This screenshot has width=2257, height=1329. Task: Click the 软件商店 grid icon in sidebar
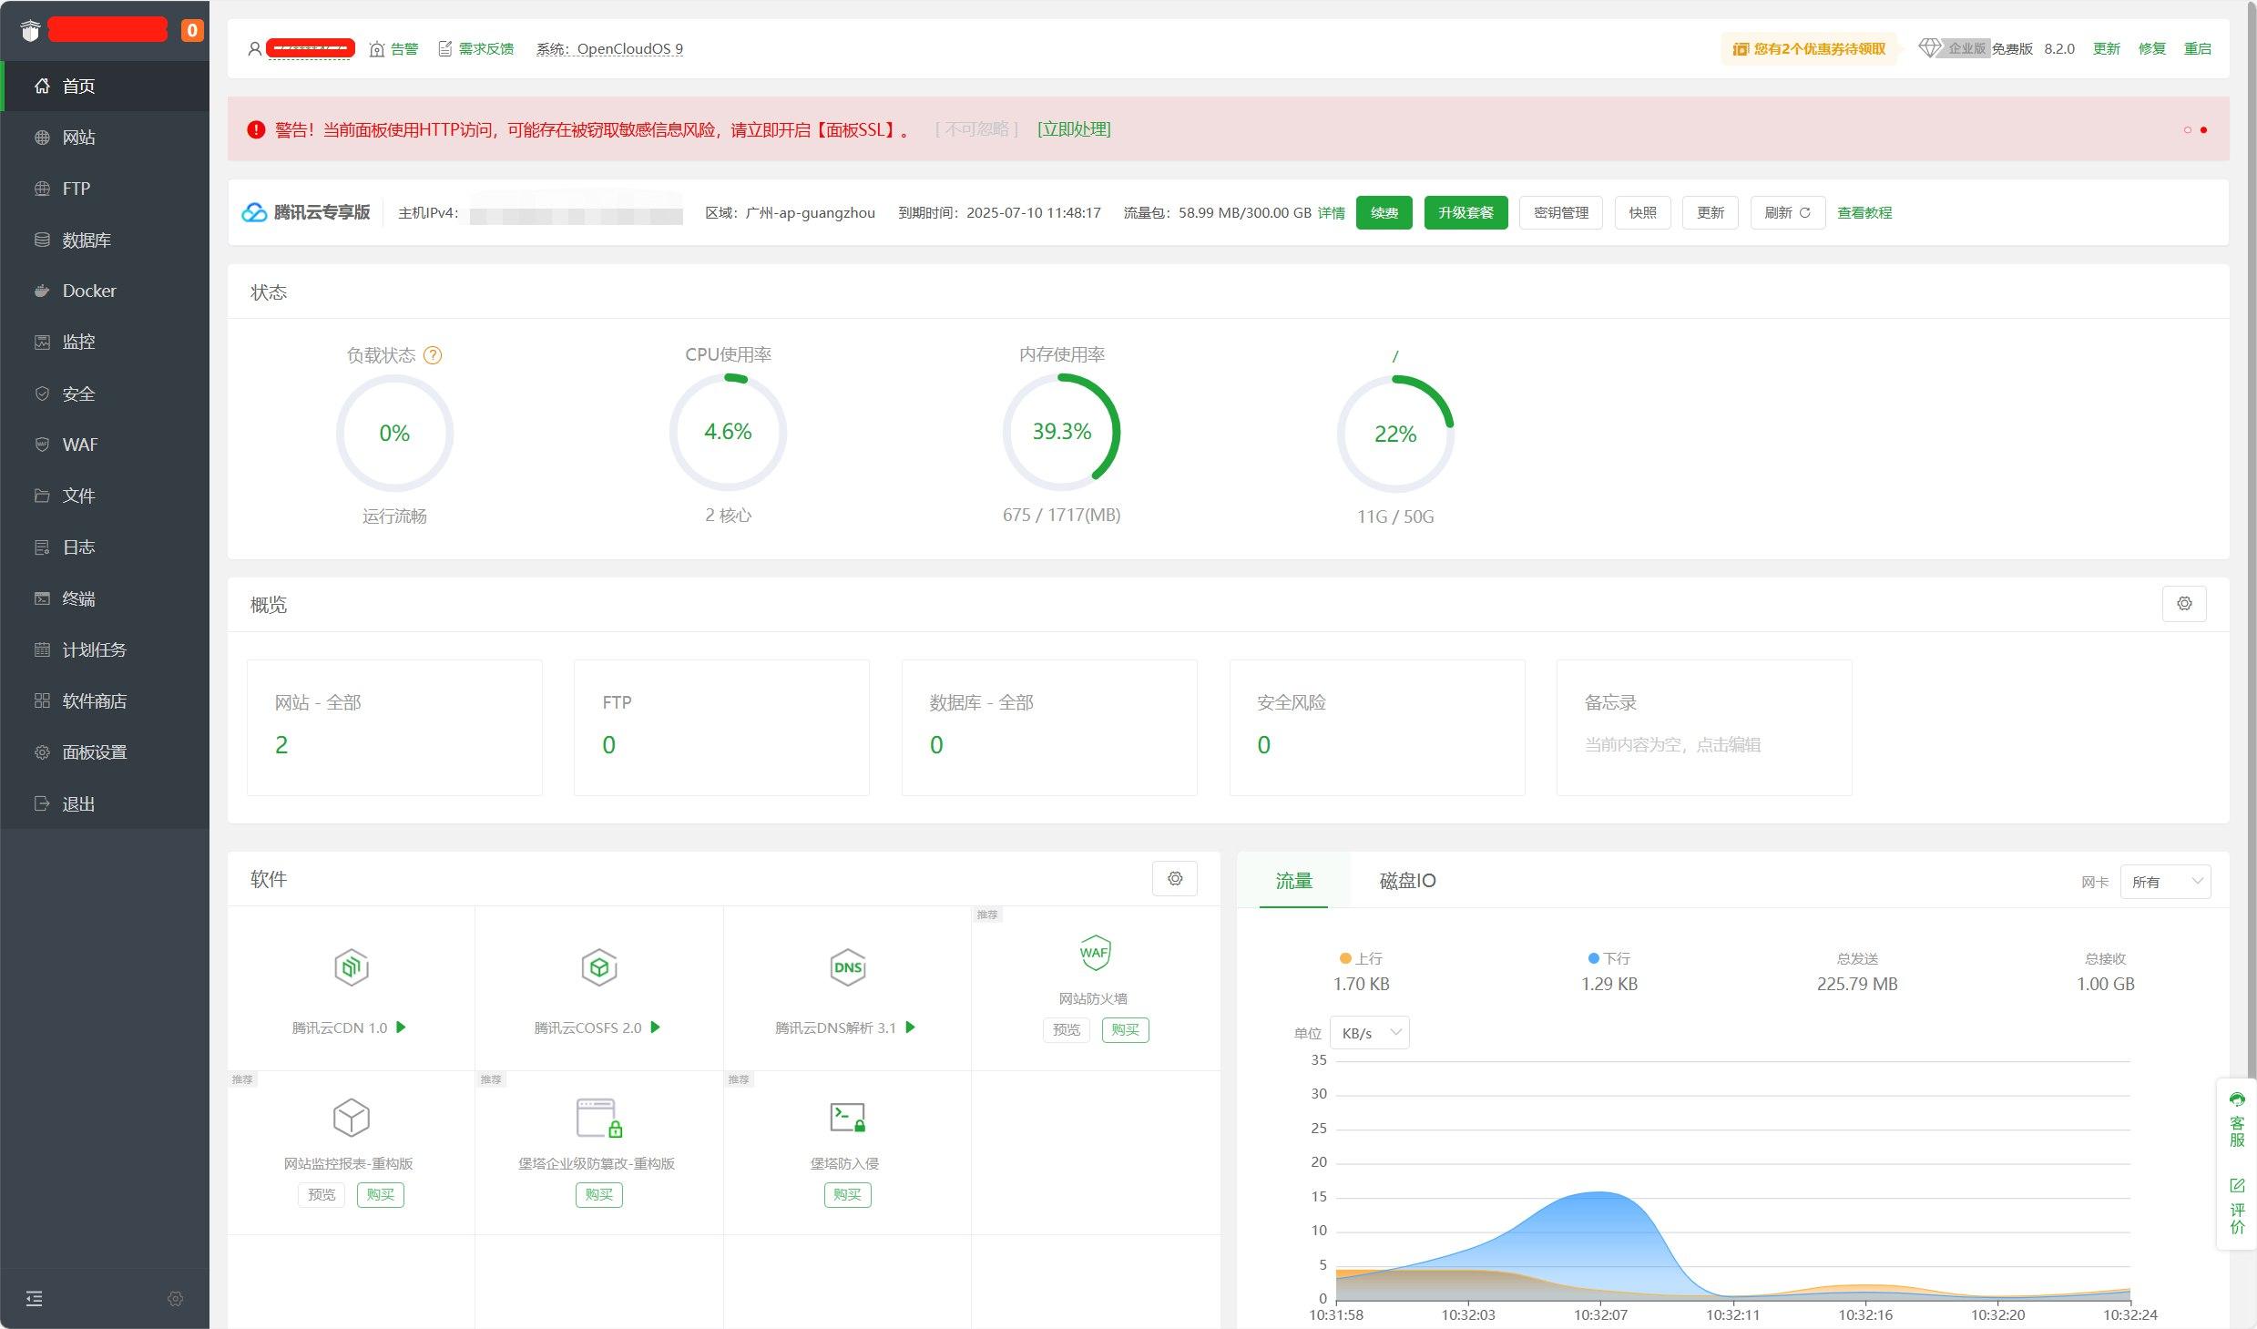pyautogui.click(x=42, y=700)
